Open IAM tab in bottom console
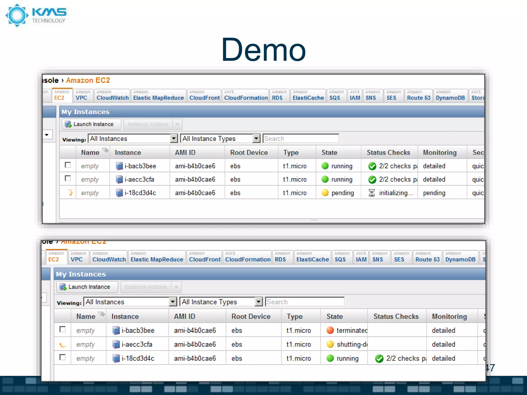Image resolution: width=527 pixels, height=395 pixels. 361,257
